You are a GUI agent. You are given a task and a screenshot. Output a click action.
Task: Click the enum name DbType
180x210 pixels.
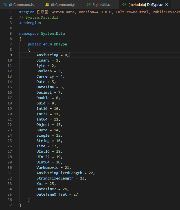pos(60,44)
